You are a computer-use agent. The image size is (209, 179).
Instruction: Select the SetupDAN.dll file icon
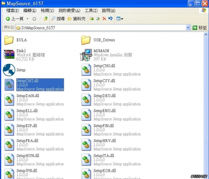click(x=9, y=100)
